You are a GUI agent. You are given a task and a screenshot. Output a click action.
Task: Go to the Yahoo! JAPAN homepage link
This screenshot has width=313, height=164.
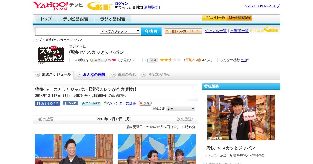point(256,6)
